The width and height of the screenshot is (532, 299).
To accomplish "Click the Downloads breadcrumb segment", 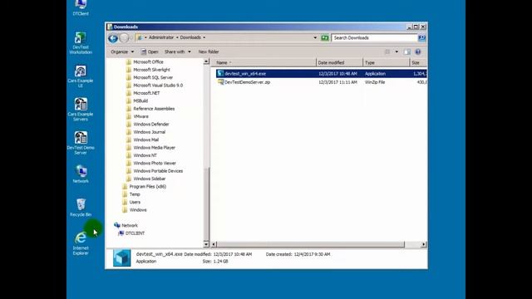I will (190, 37).
